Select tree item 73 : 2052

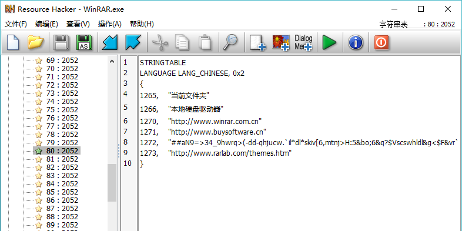[x=62, y=93]
